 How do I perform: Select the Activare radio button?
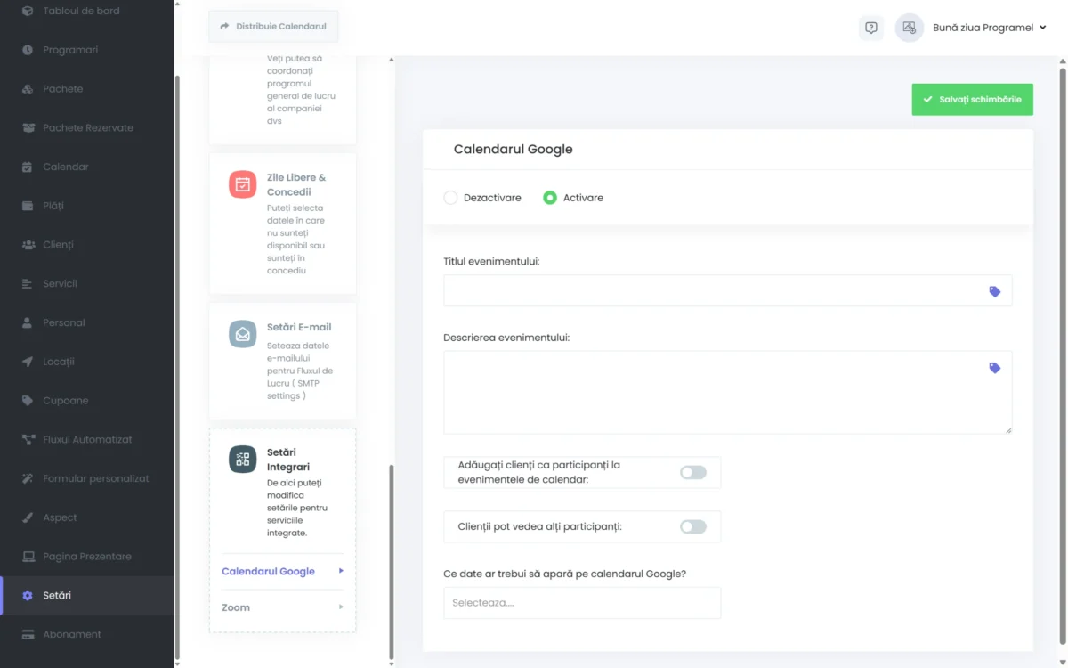point(550,198)
